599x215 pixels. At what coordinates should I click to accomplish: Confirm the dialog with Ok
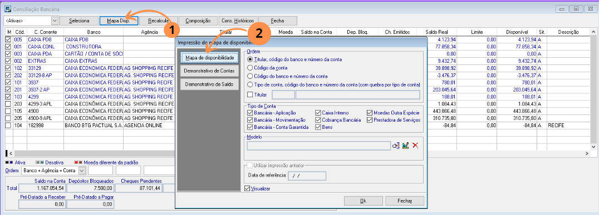tap(364, 201)
